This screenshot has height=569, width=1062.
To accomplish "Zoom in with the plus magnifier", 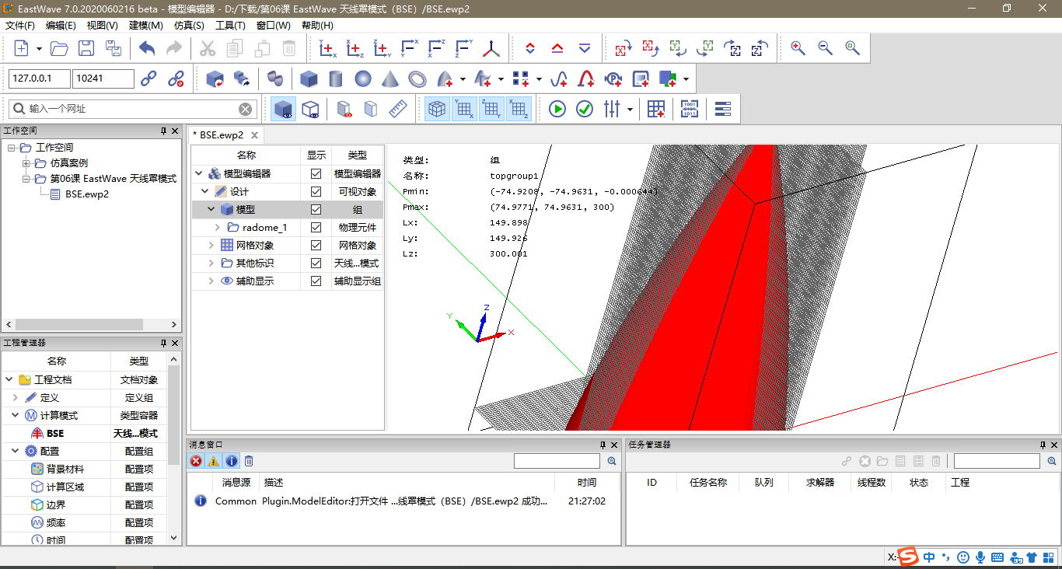I will (x=798, y=48).
